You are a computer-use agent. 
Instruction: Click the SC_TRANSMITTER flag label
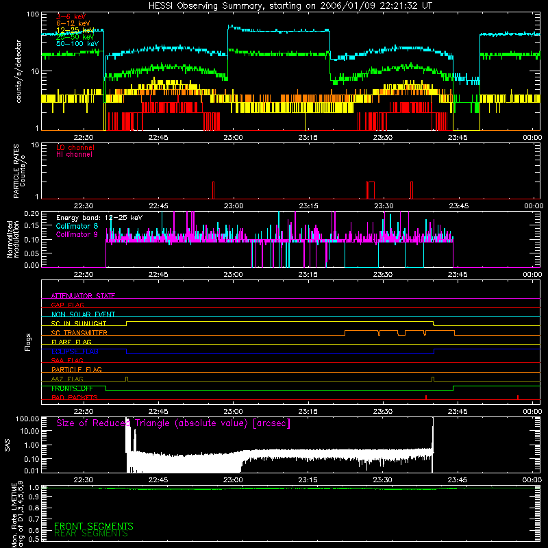coord(79,333)
